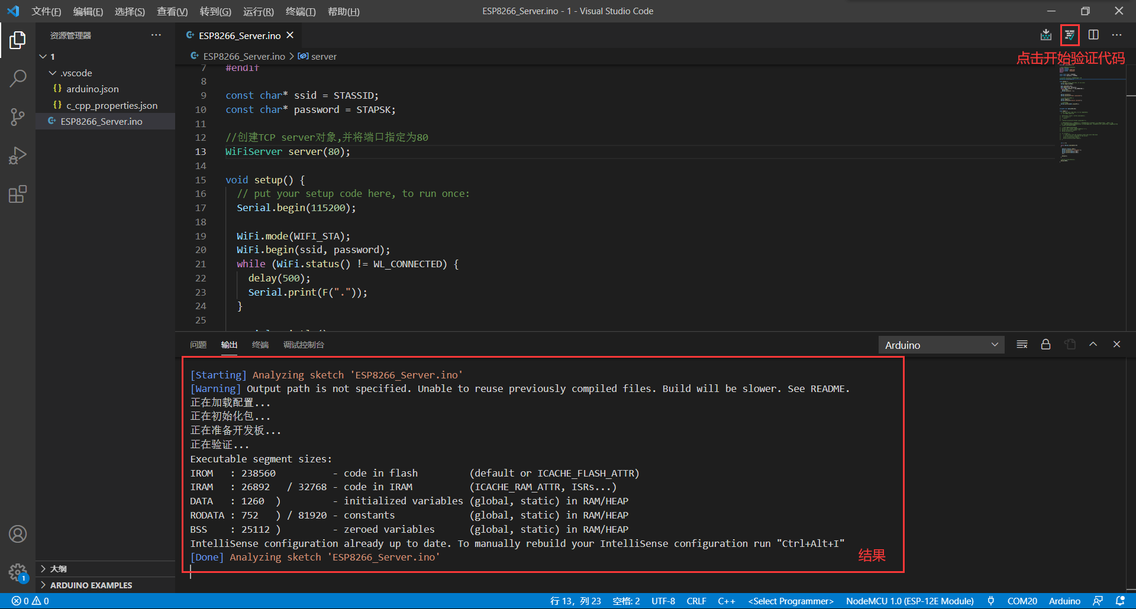Image resolution: width=1136 pixels, height=609 pixels.
Task: Open the 编辑(E) menu
Action: (x=88, y=11)
